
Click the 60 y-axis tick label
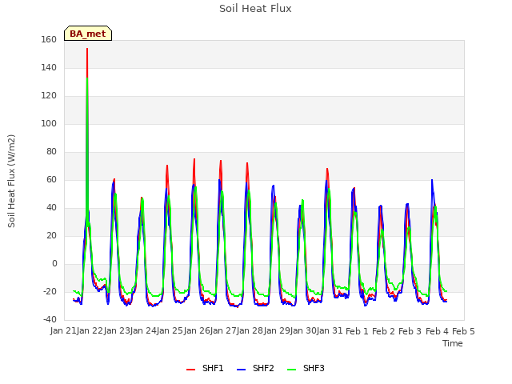pos(51,180)
